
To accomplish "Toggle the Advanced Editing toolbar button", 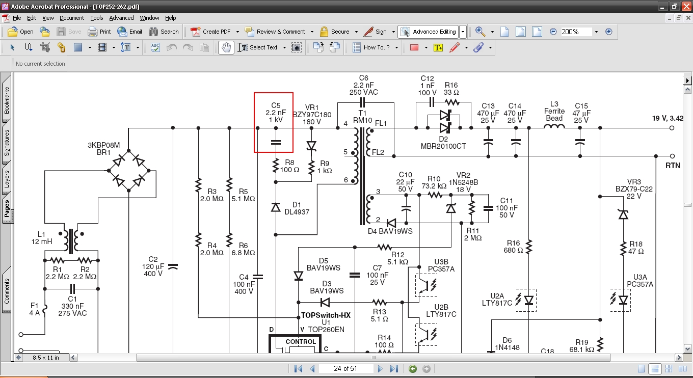I will pyautogui.click(x=429, y=32).
